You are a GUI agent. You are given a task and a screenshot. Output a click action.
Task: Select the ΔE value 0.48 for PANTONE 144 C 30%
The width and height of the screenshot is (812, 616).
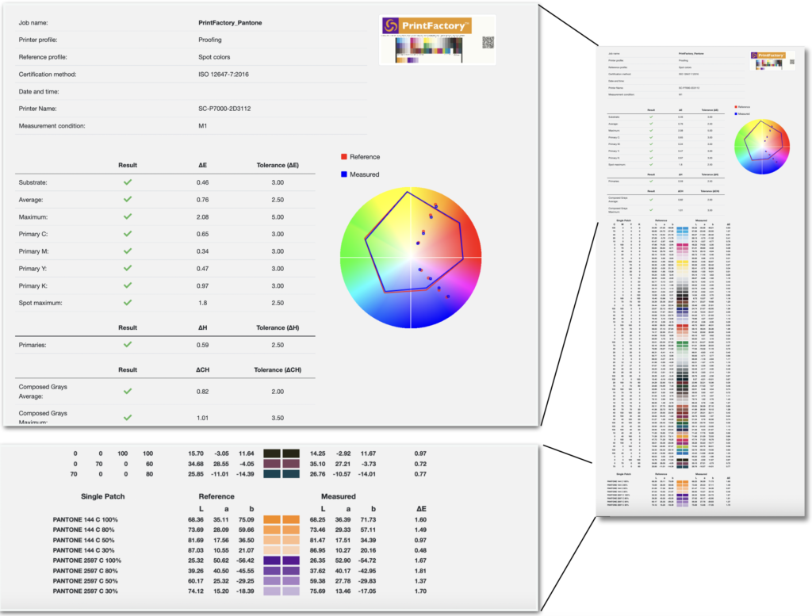pos(420,550)
